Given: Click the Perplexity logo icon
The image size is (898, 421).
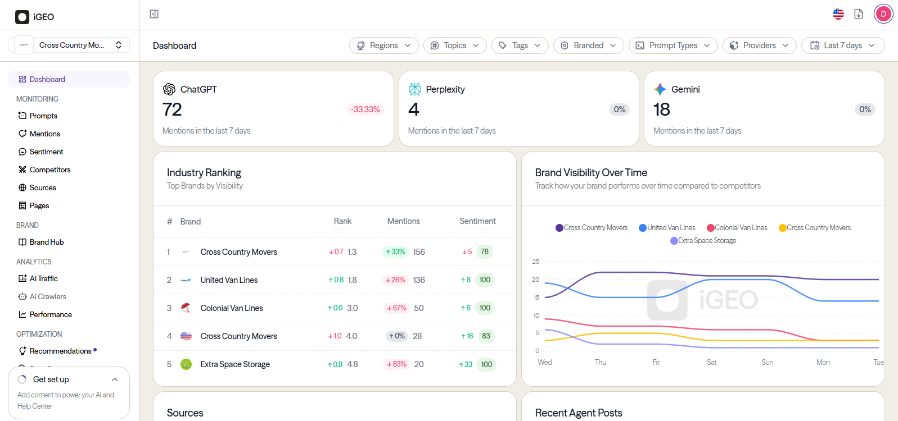Looking at the screenshot, I should (415, 89).
